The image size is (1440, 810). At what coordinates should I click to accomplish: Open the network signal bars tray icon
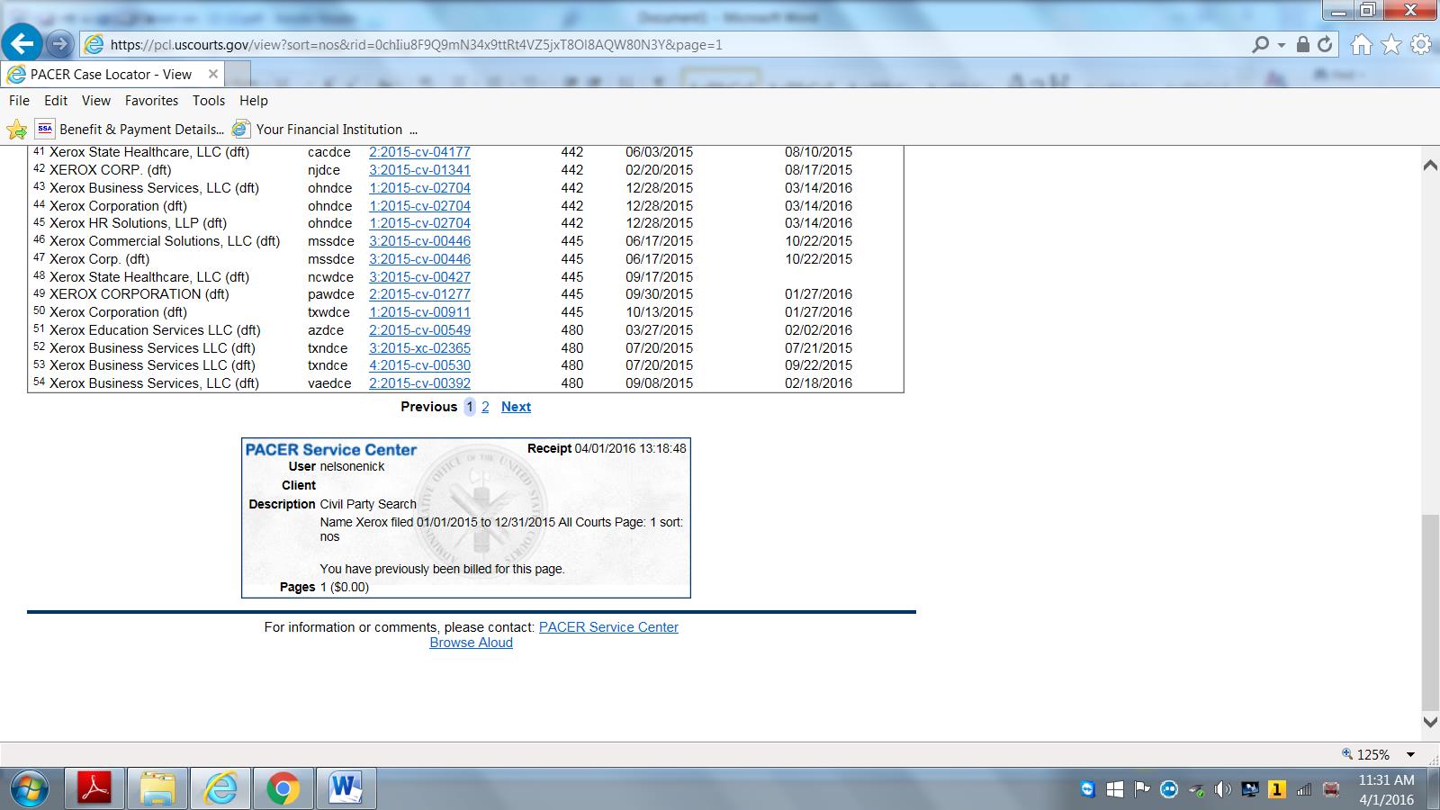1303,789
